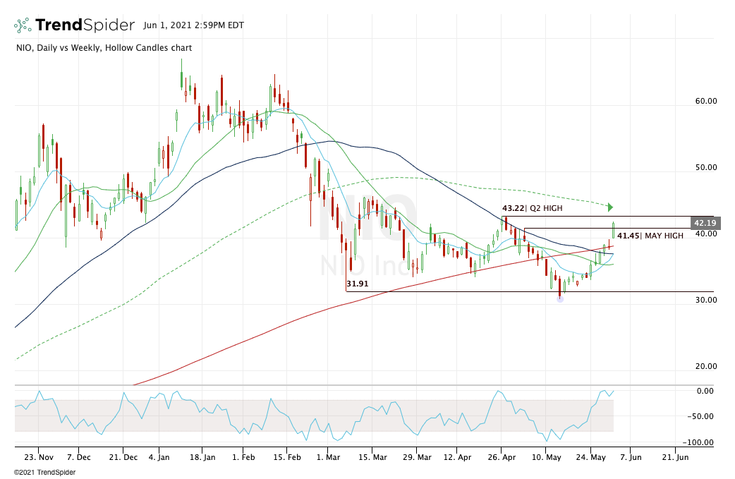
Task: Click the TrendSpider brand name text
Action: coord(85,25)
